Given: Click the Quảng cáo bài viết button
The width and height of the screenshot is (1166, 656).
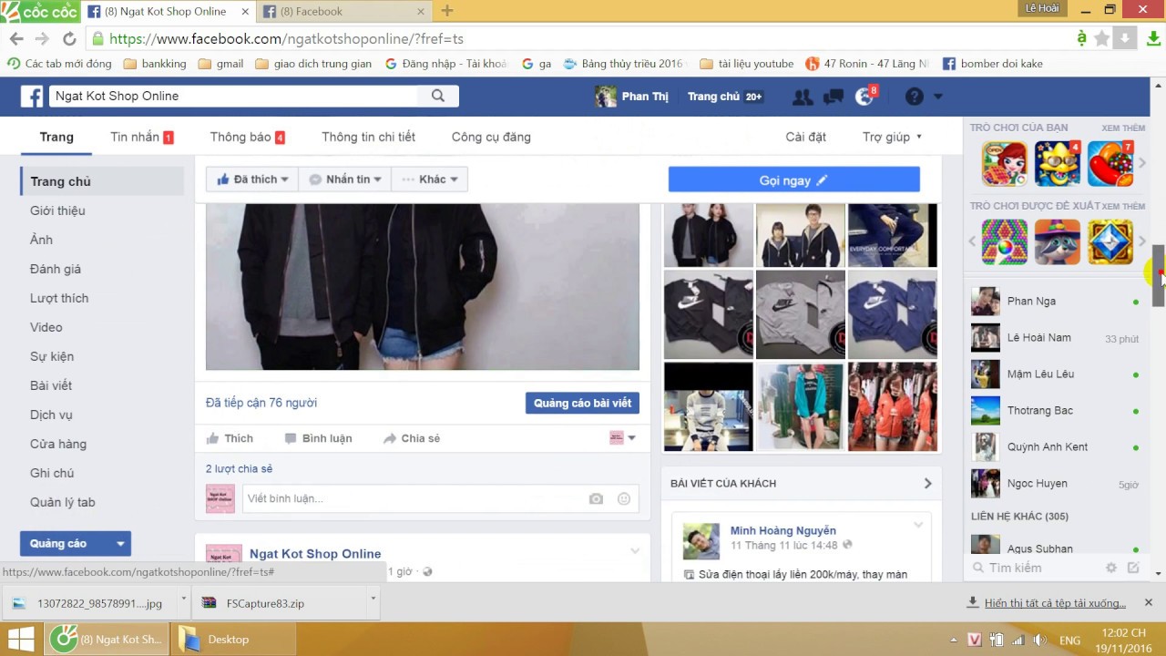Looking at the screenshot, I should click(582, 402).
